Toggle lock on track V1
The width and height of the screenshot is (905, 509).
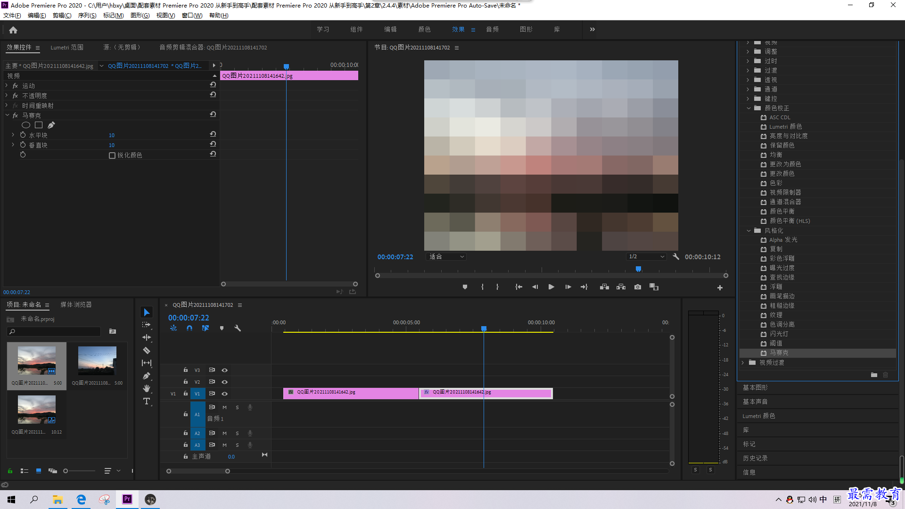point(186,394)
